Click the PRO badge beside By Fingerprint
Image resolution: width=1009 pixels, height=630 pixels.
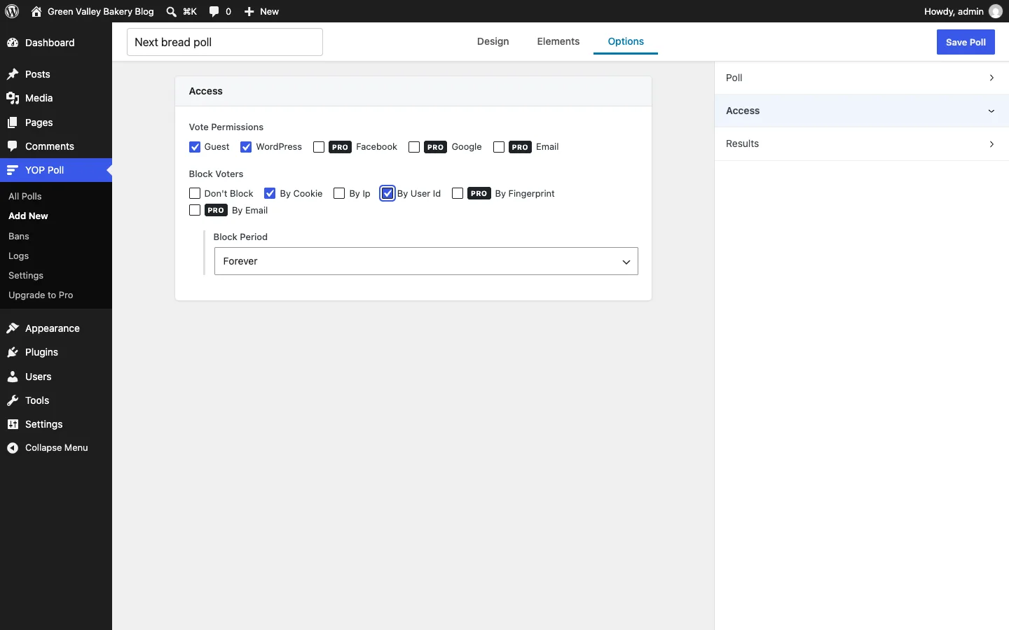(x=479, y=193)
